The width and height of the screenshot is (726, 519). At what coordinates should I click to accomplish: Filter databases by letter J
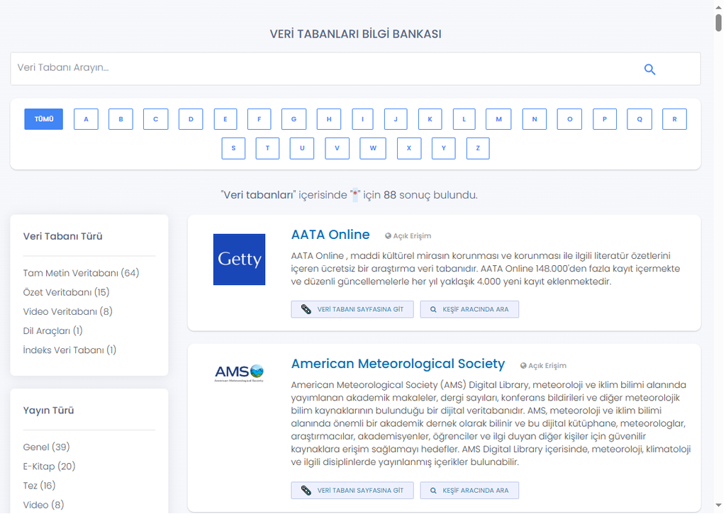coord(396,119)
